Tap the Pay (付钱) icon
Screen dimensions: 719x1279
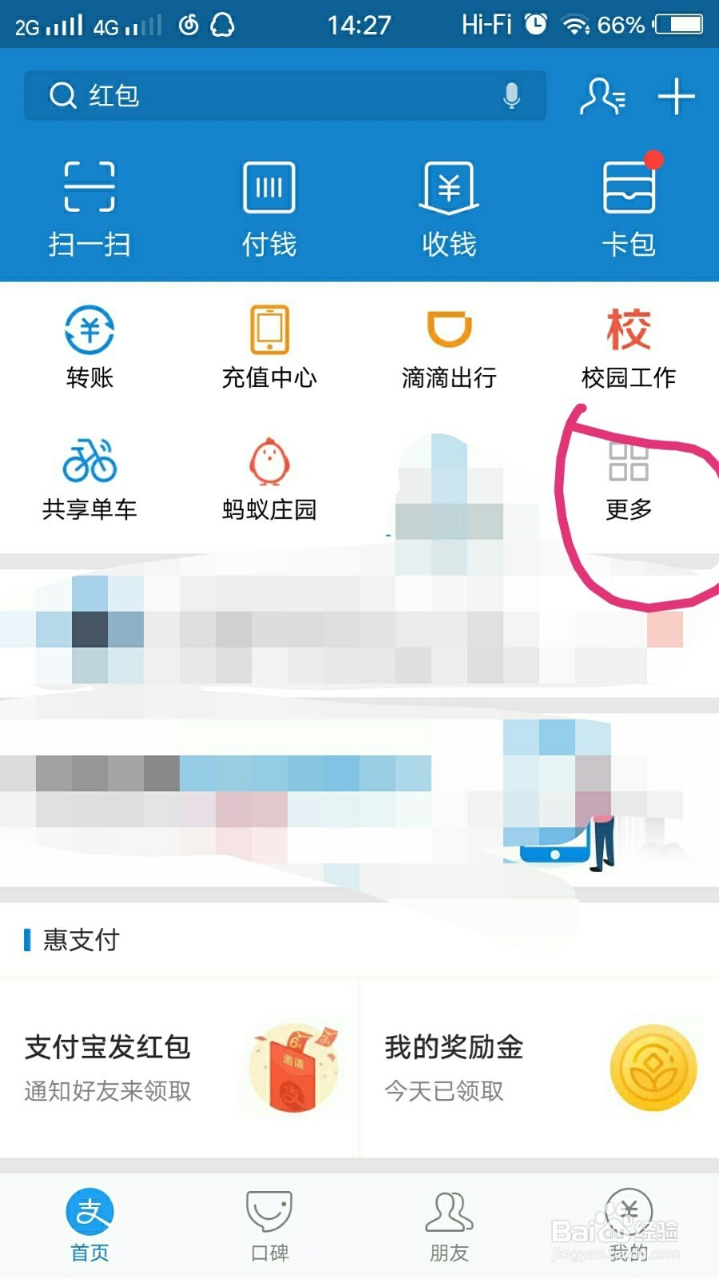(269, 209)
